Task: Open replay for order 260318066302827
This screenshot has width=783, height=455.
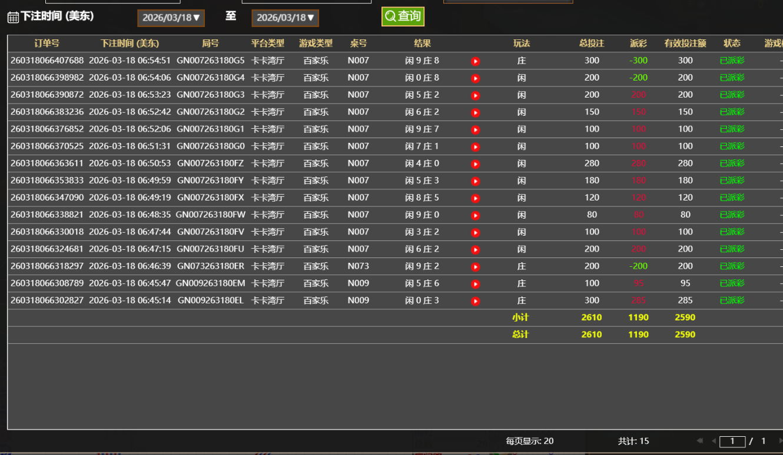Action: click(x=476, y=301)
